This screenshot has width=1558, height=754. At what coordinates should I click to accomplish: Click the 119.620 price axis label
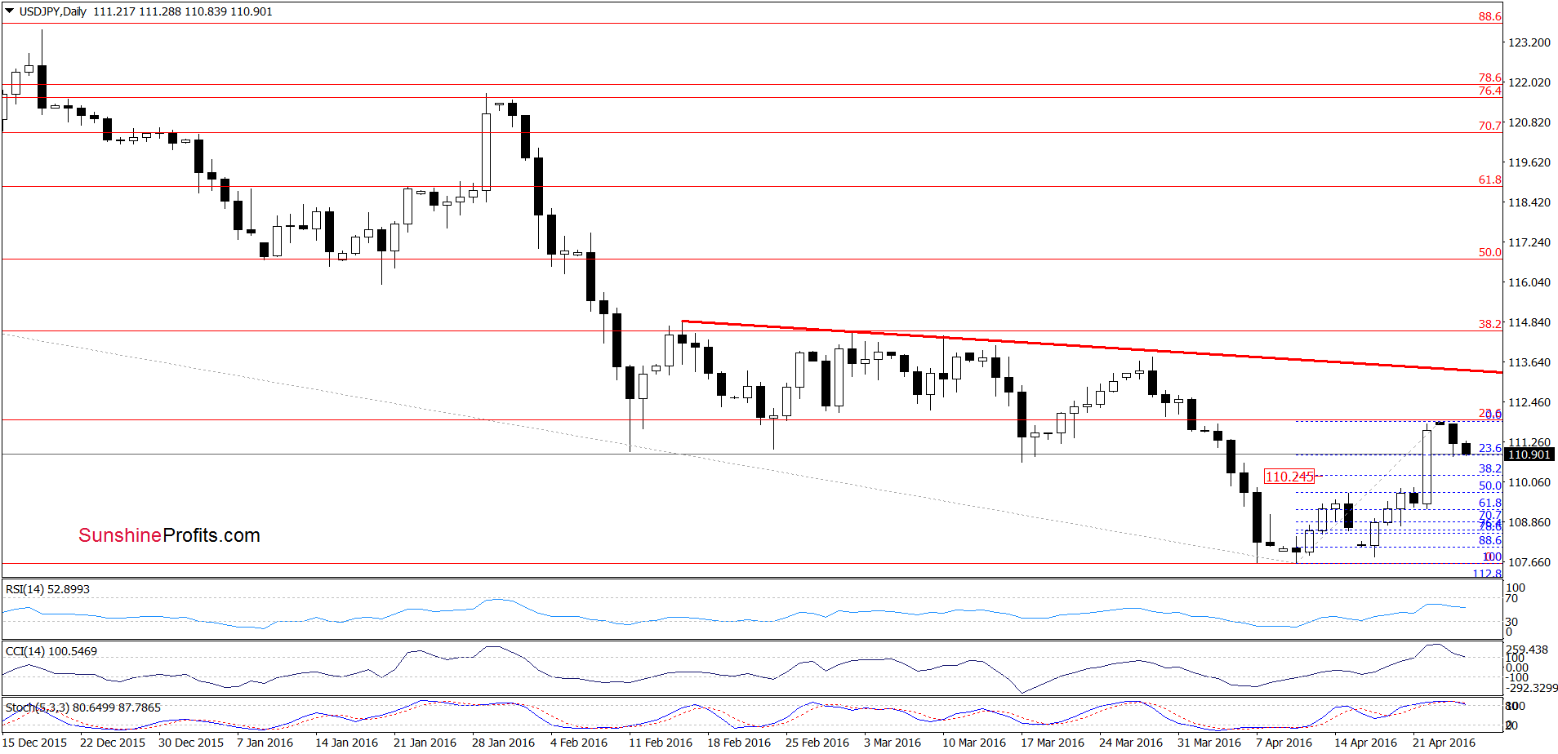pos(1529,162)
